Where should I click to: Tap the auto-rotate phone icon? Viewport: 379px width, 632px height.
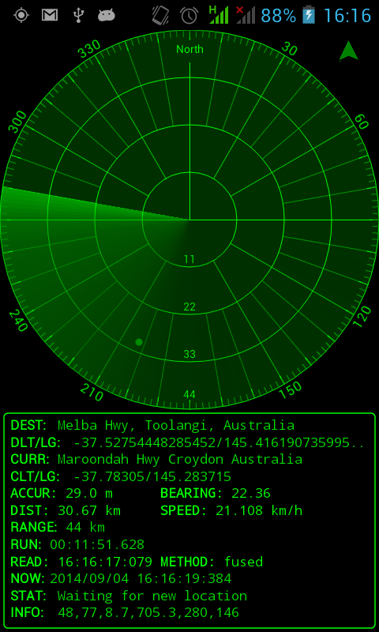[160, 15]
